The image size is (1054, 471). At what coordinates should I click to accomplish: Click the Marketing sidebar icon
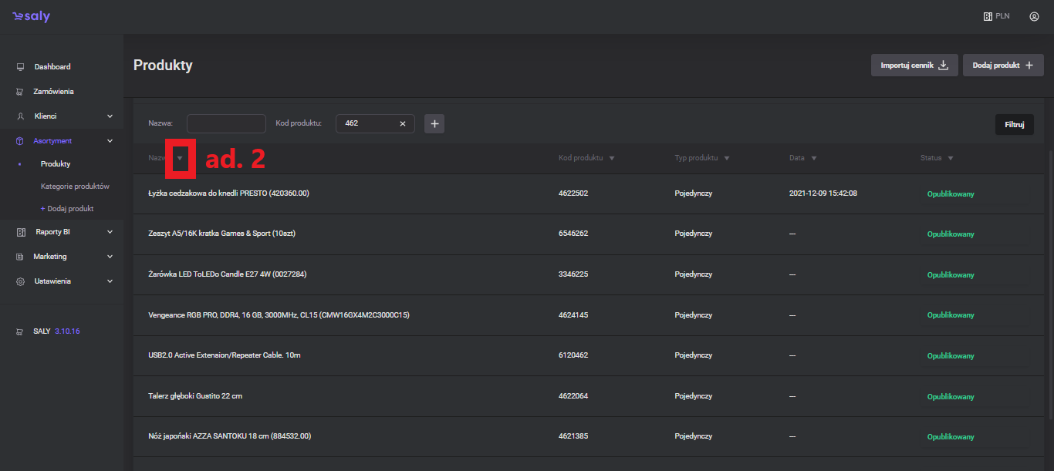pos(21,257)
